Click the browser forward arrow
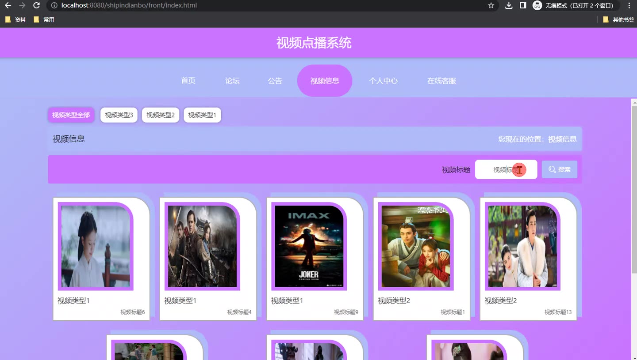The height and width of the screenshot is (360, 637). click(22, 5)
